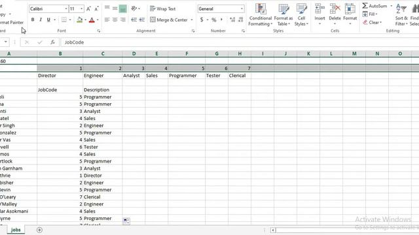The width and height of the screenshot is (419, 235).
Task: Align text left
Action: 107,20
